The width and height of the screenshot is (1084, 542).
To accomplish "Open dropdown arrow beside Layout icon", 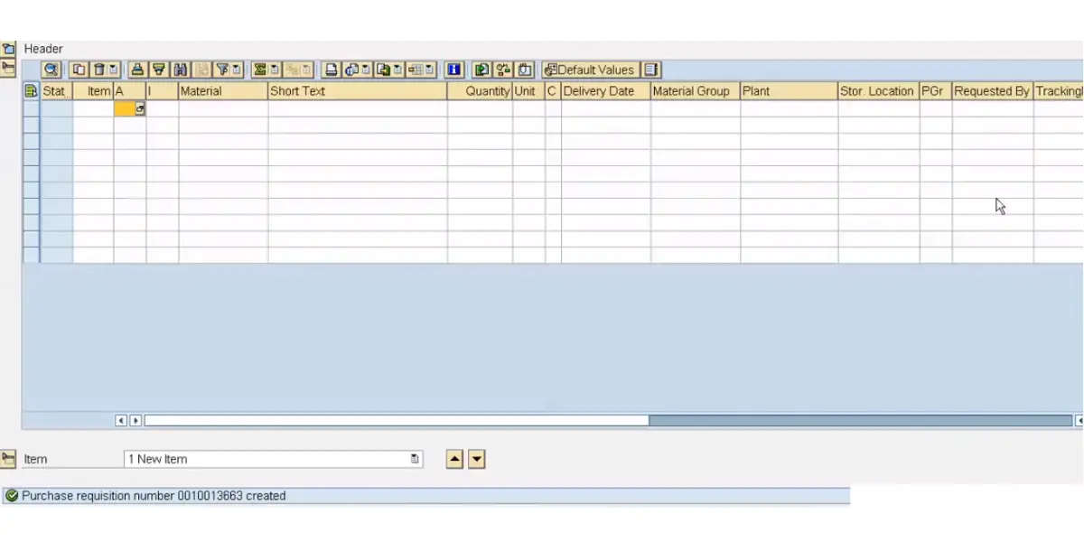I will tap(429, 70).
